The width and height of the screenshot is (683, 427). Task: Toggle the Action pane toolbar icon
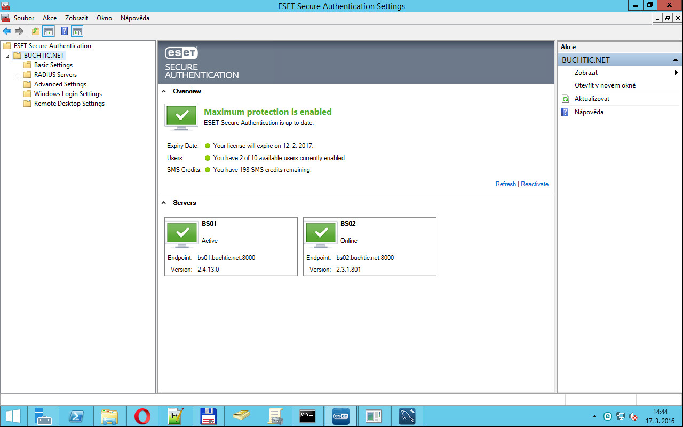click(77, 31)
